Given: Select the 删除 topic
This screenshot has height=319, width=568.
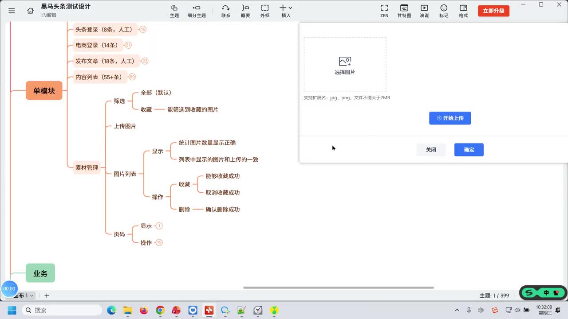Looking at the screenshot, I should pos(184,209).
